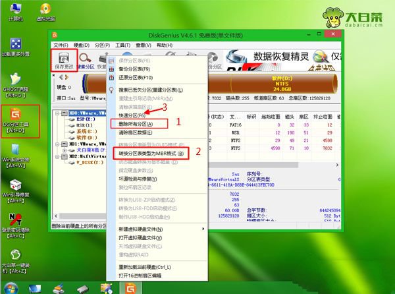Choose 坏道检测与修复(Y) menu entry
This screenshot has height=294, width=395.
(x=138, y=179)
